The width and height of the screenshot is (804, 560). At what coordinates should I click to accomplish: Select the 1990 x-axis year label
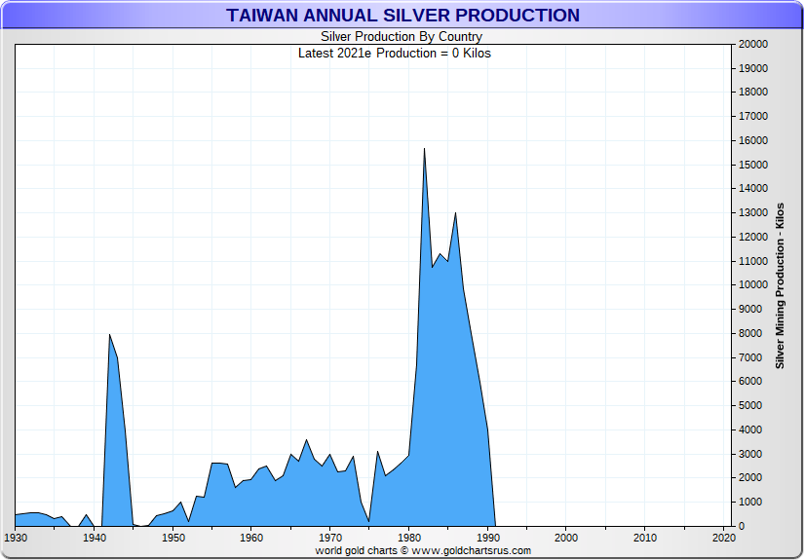coord(487,538)
